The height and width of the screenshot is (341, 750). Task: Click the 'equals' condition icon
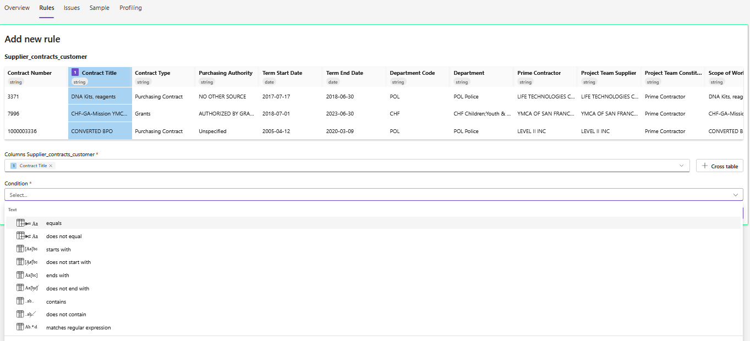pos(27,223)
